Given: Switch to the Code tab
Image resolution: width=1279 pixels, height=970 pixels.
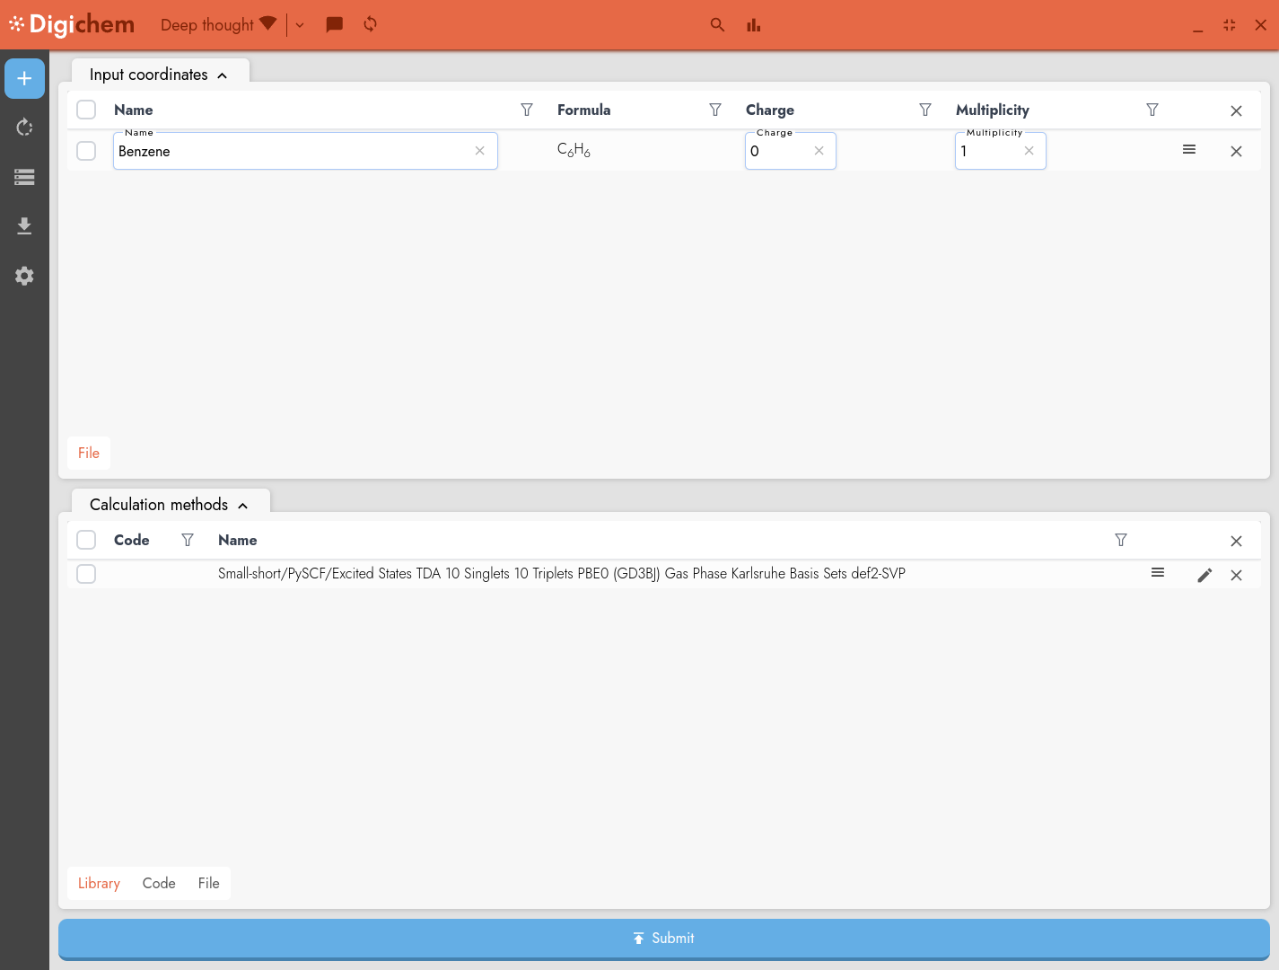Looking at the screenshot, I should (159, 883).
